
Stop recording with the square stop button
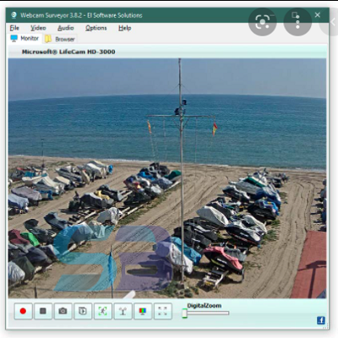(43, 311)
